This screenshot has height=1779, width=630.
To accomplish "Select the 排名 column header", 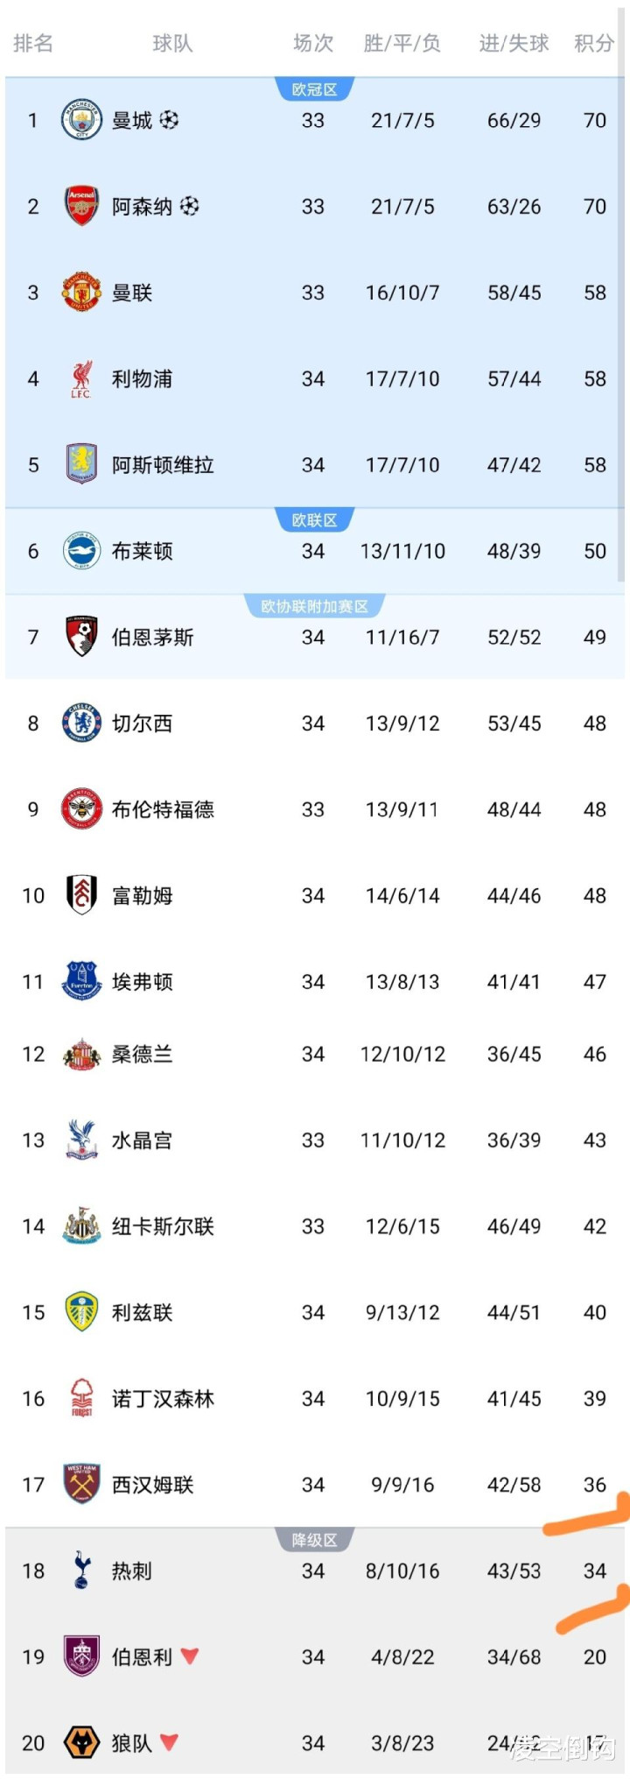I will click(x=33, y=43).
